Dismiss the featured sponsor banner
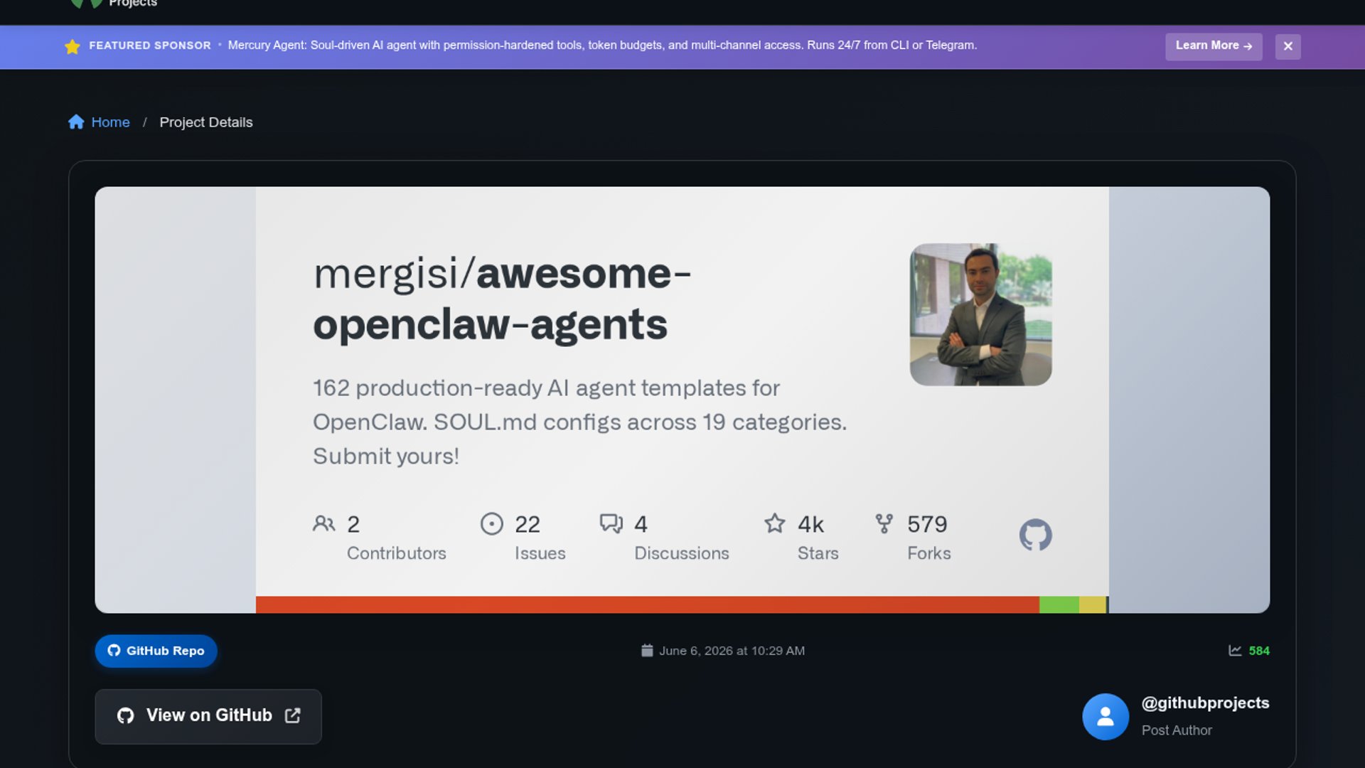 1288,46
